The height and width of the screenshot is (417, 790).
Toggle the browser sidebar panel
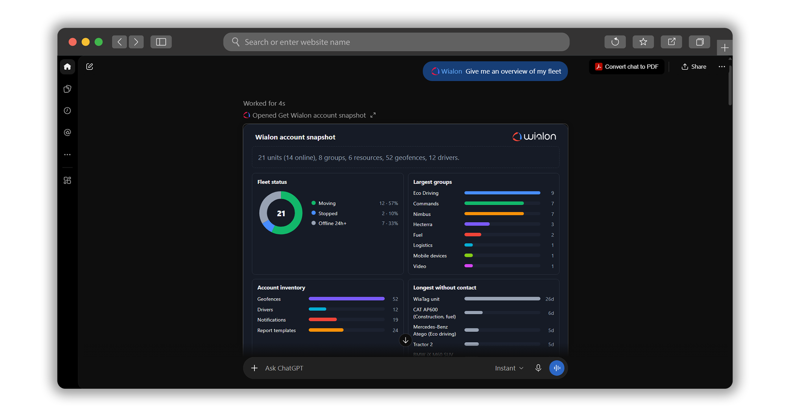[x=161, y=42]
